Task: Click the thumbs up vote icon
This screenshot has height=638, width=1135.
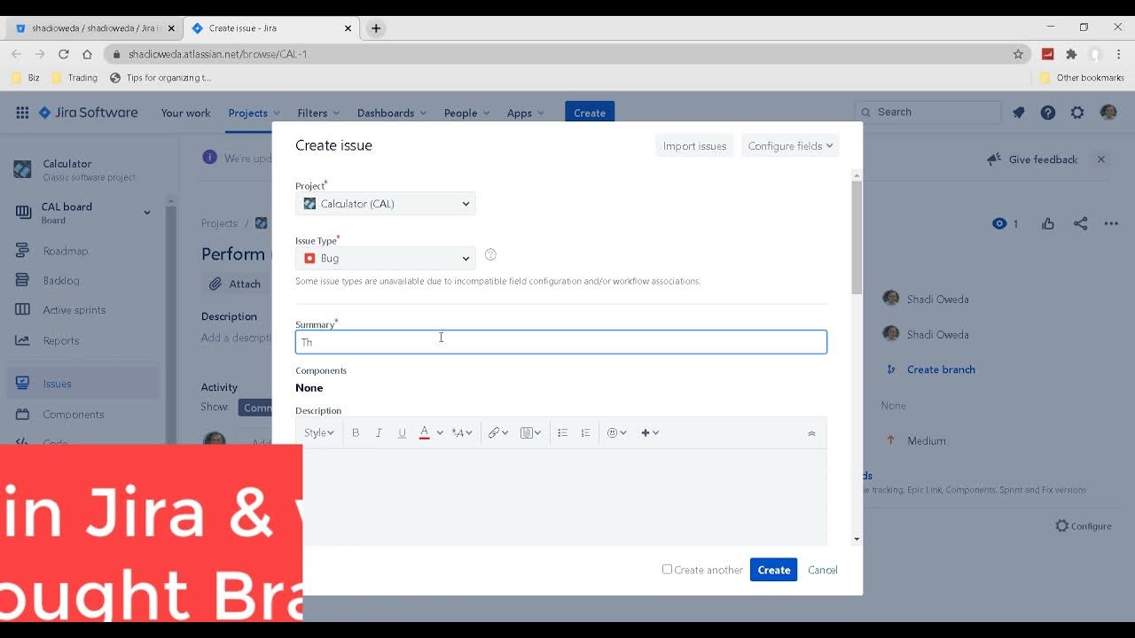Action: tap(1048, 223)
